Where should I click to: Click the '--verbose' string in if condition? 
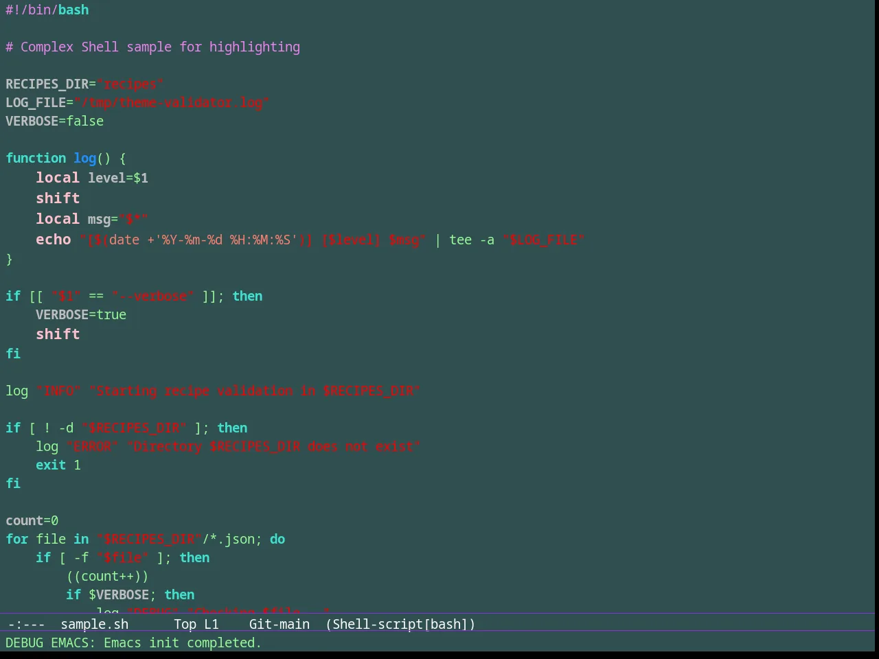153,296
